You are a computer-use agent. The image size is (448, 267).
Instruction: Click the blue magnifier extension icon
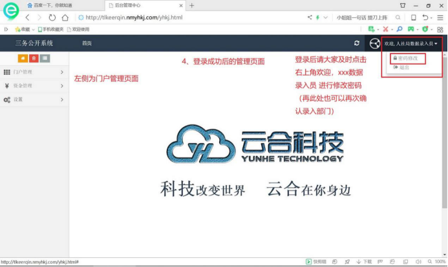[x=400, y=29]
